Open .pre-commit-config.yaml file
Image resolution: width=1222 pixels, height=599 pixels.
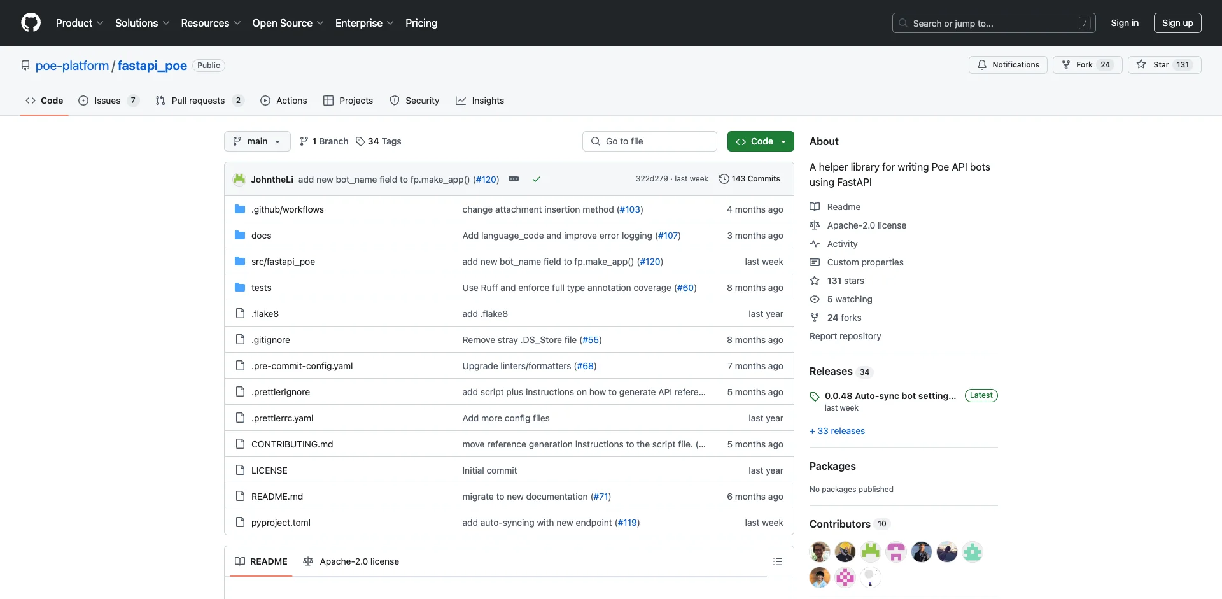(x=302, y=366)
